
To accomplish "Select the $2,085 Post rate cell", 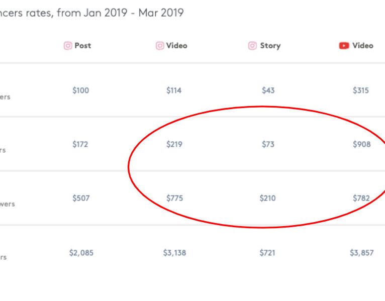I will tap(81, 253).
